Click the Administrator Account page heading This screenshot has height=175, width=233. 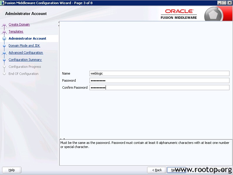click(26, 14)
